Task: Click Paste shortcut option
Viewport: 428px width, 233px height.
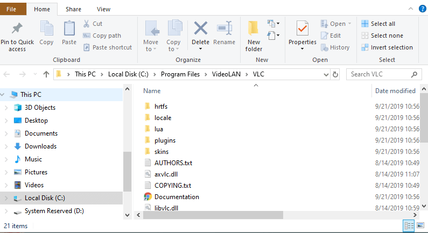Action: 108,47
